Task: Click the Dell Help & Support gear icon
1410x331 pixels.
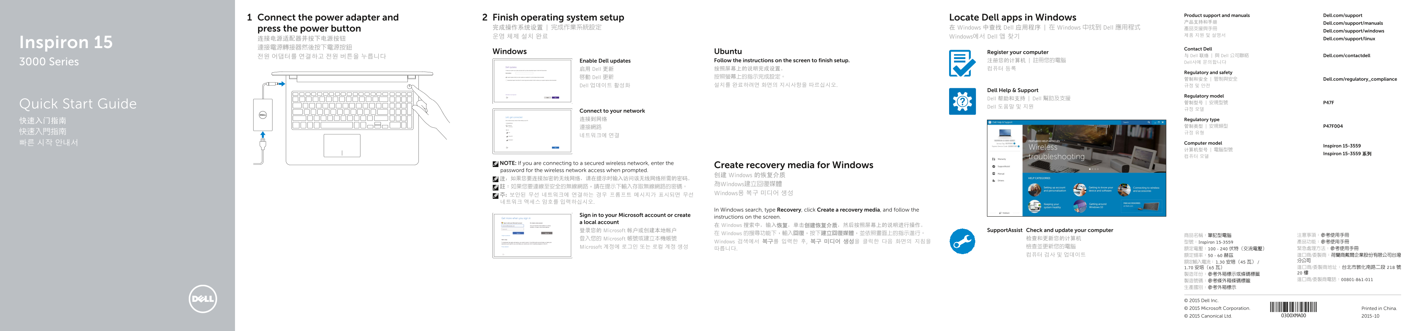Action: point(962,101)
